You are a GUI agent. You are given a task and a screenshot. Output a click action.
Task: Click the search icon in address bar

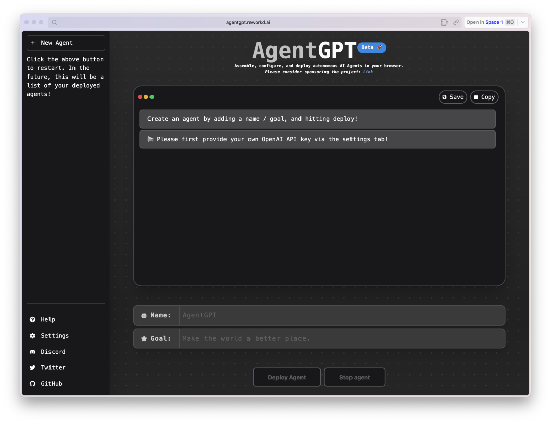54,22
